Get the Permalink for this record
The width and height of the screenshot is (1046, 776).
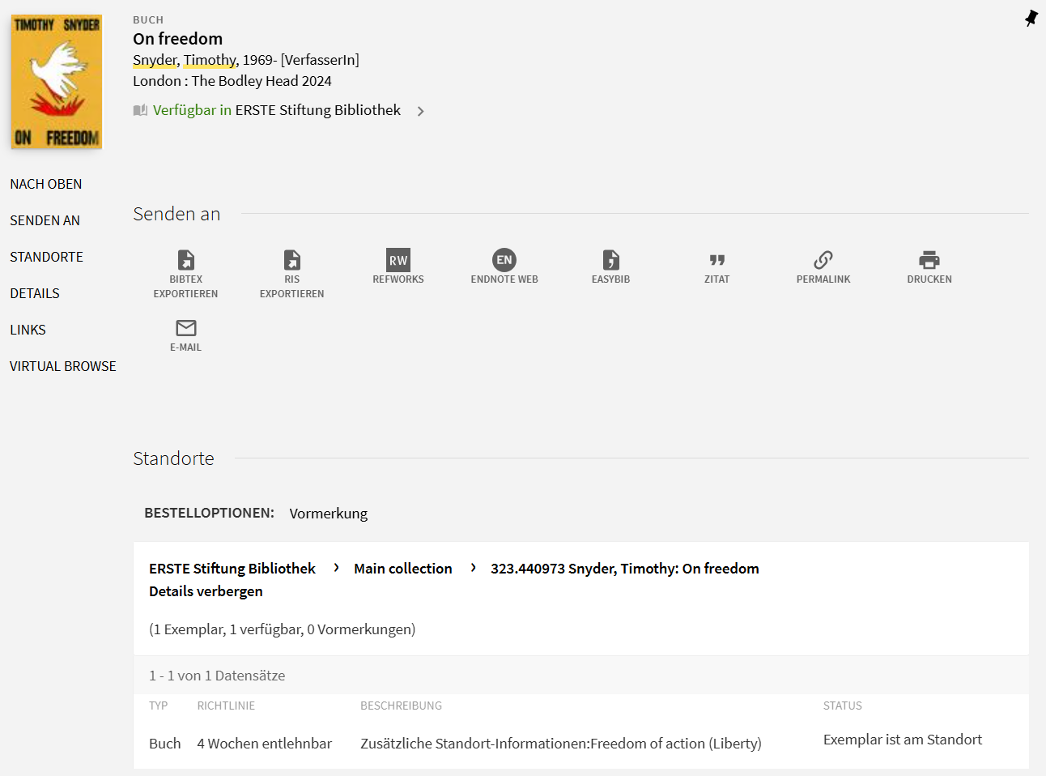click(x=823, y=260)
